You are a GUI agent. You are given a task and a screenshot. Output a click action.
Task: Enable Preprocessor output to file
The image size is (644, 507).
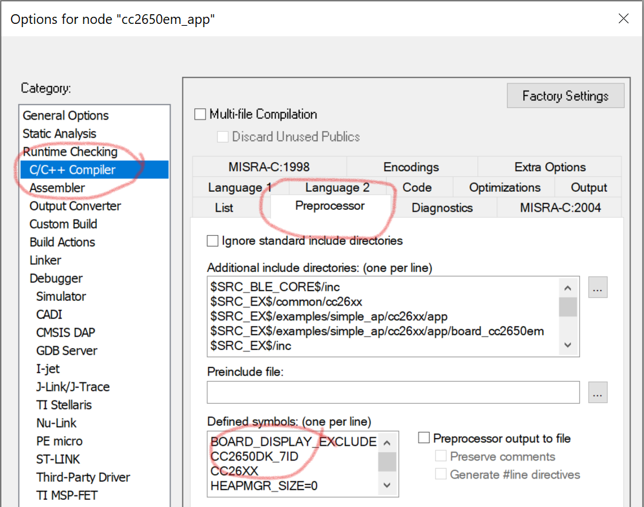pos(424,438)
